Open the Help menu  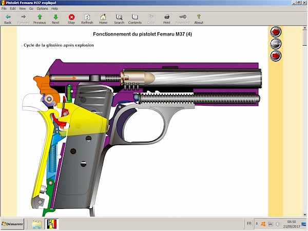(x=54, y=8)
